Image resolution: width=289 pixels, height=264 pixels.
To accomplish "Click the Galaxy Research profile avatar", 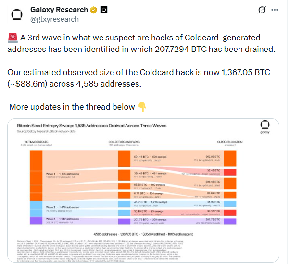I will [17, 14].
